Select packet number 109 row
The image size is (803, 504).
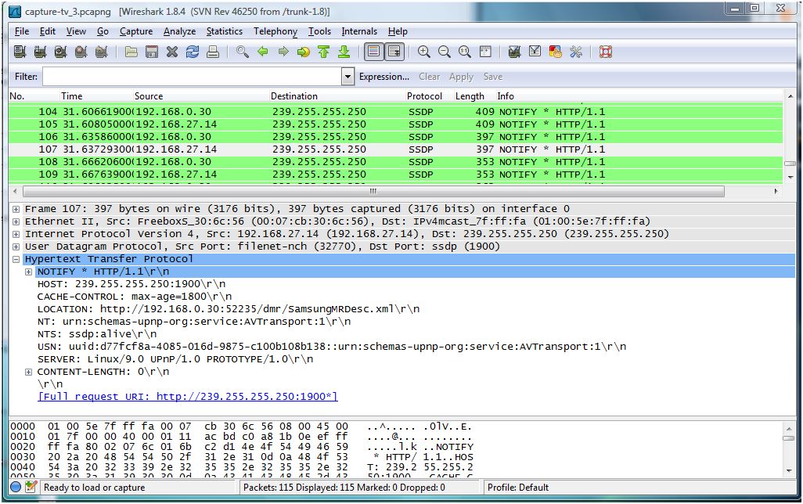coord(395,175)
